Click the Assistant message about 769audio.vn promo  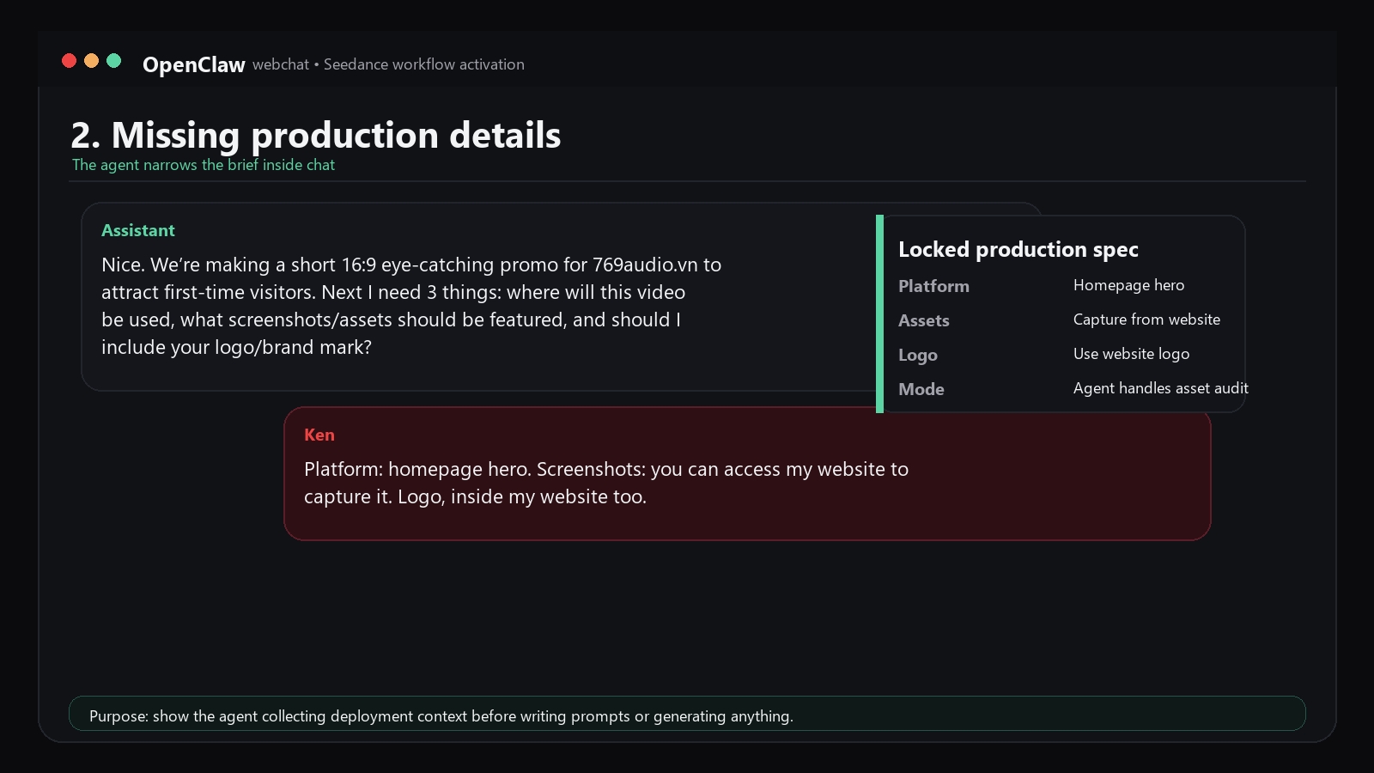click(x=411, y=306)
